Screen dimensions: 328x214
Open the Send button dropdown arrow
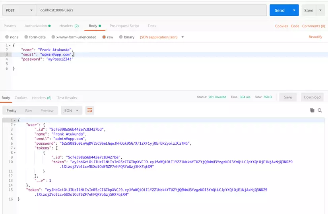click(x=294, y=10)
